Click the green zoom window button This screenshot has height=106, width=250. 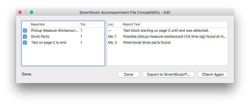tap(31, 12)
